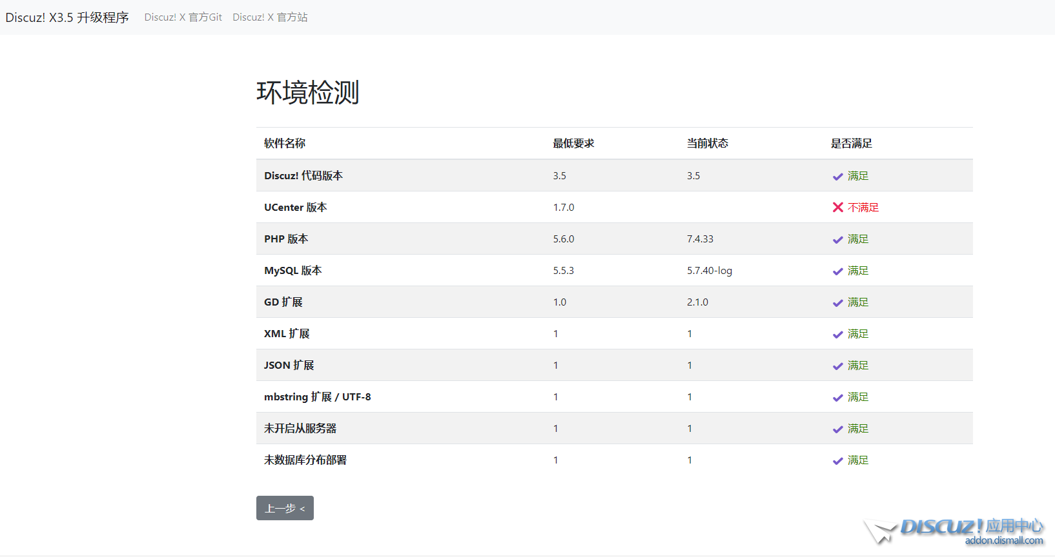The width and height of the screenshot is (1055, 557).
Task: Click the checkmark icon in 未开启从服务器 row
Action: [837, 429]
